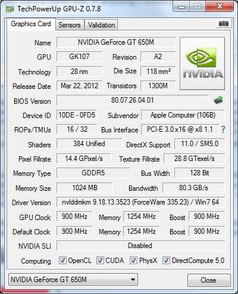The height and width of the screenshot is (294, 238).
Task: Click the BIOS Version field
Action: coord(133,100)
